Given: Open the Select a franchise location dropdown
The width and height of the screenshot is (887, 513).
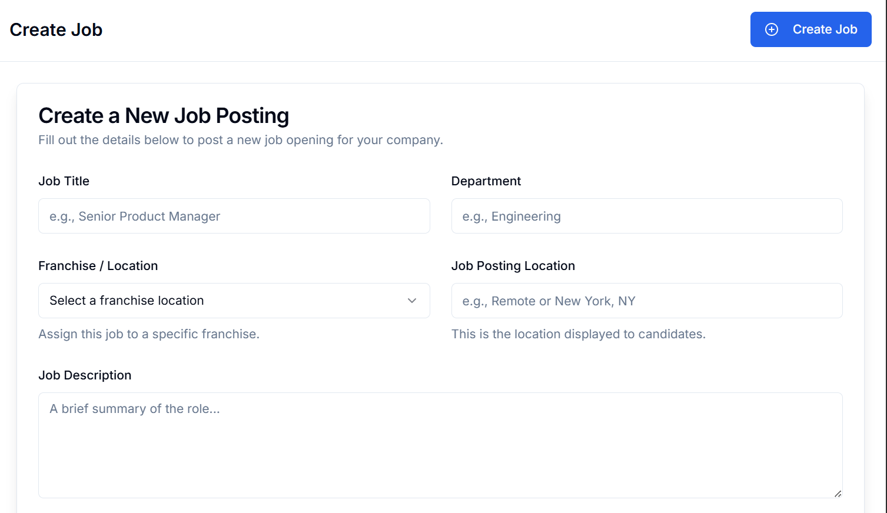Looking at the screenshot, I should click(234, 301).
